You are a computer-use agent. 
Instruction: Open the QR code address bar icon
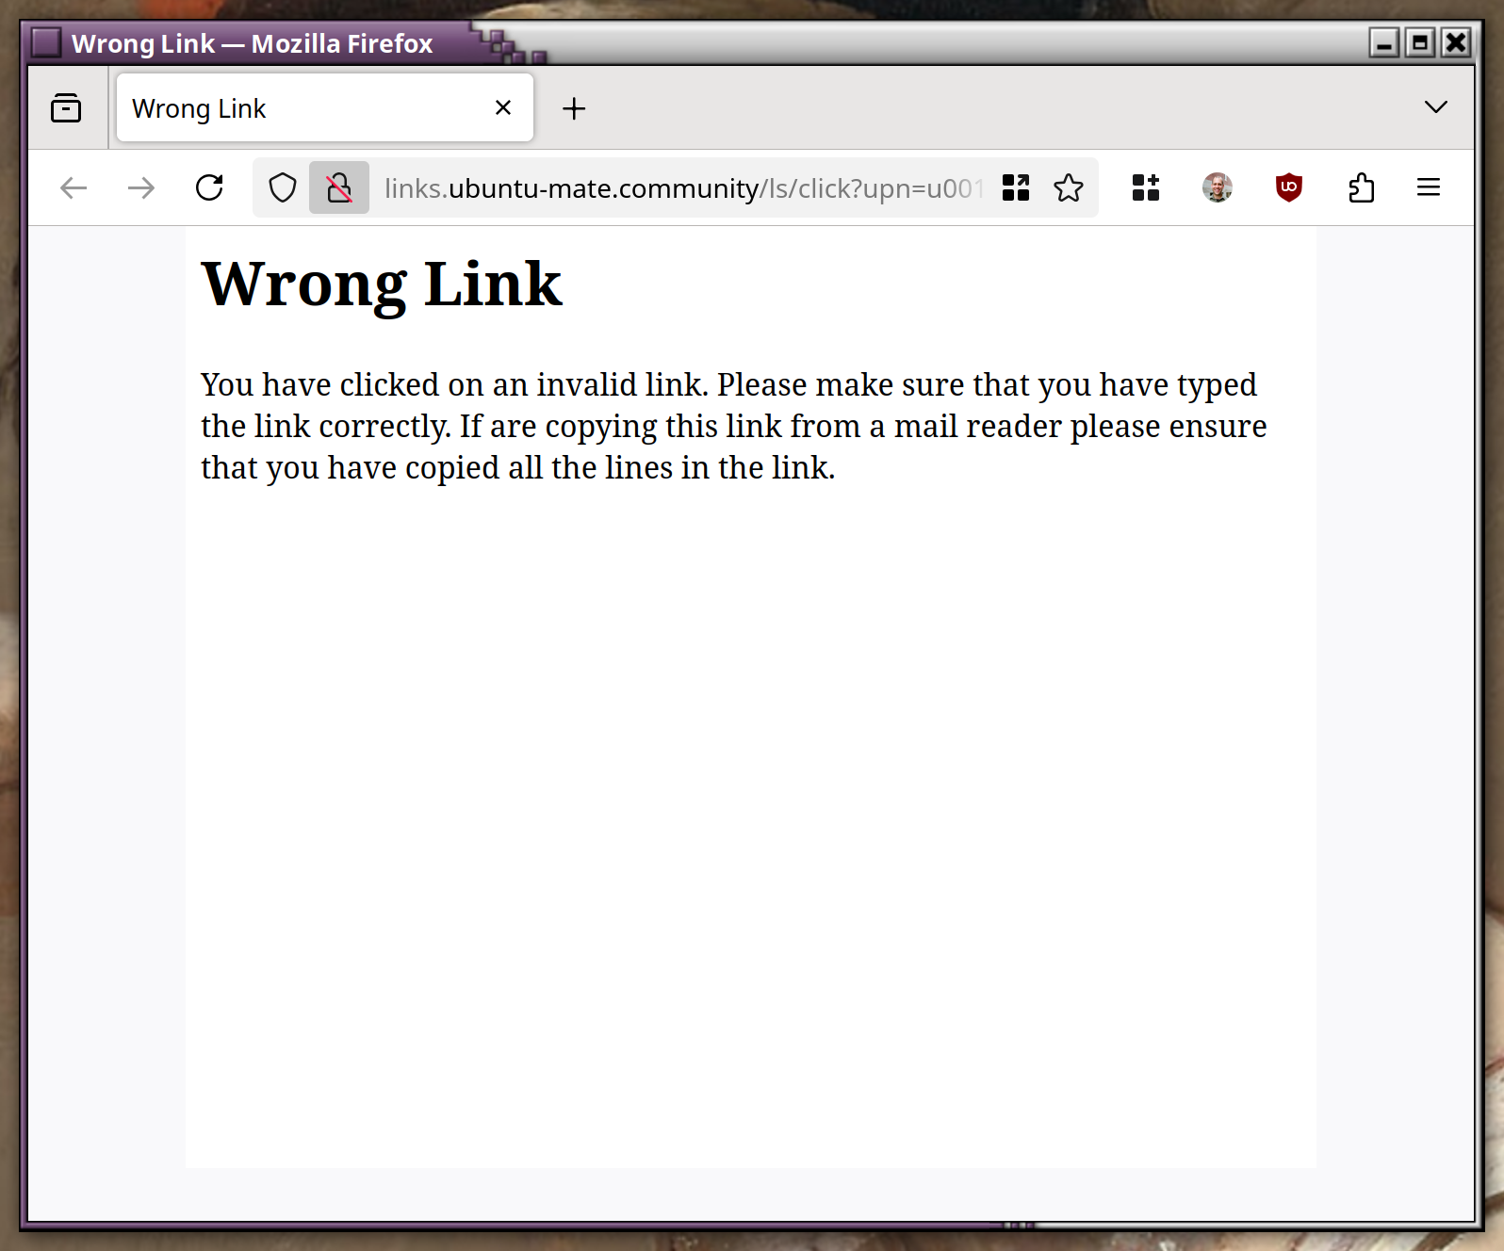click(1016, 187)
